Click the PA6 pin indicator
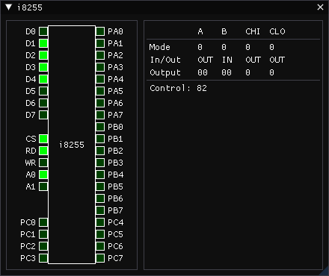This screenshot has width=329, height=276. [100, 103]
